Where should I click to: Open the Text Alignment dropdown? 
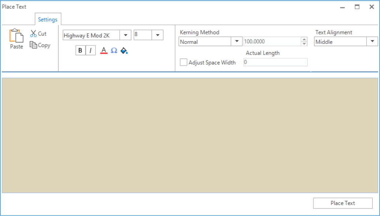[x=372, y=41]
